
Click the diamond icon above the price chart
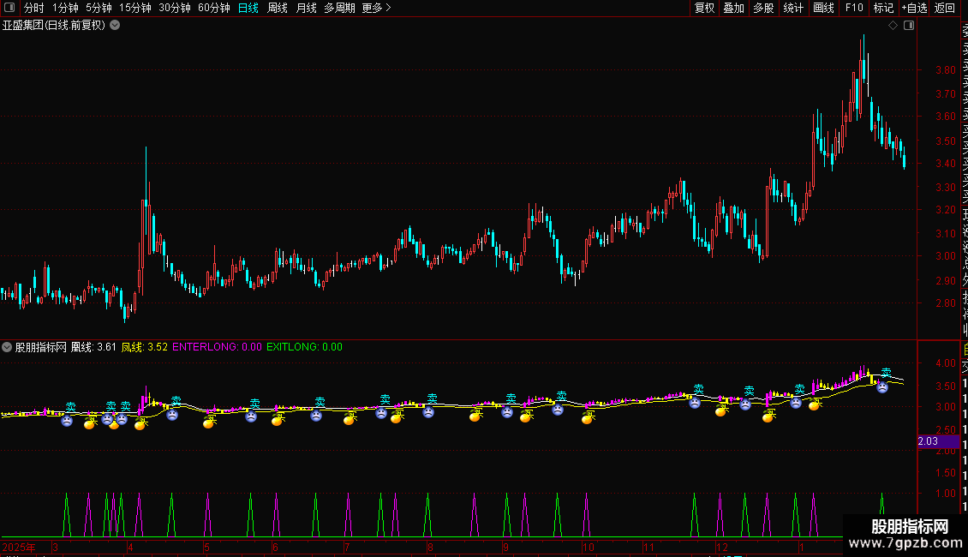[x=893, y=26]
